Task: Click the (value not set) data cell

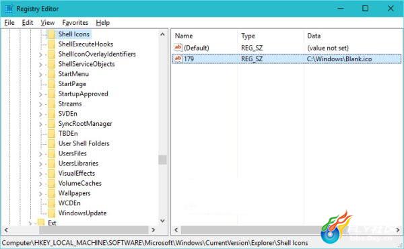Action: (x=328, y=48)
